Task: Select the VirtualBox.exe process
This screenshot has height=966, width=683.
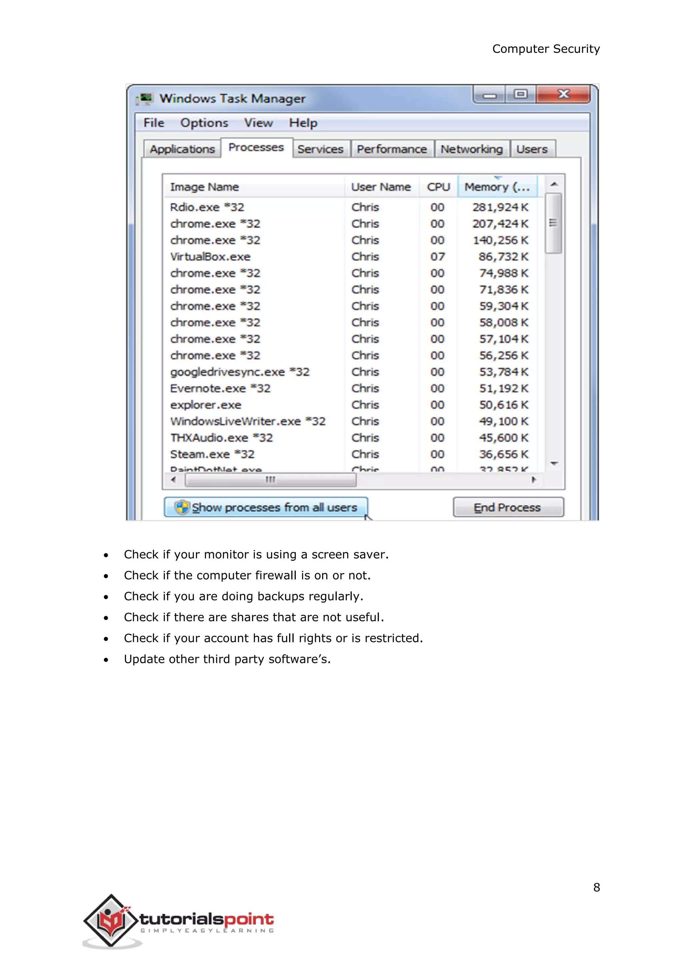Action: tap(351, 257)
